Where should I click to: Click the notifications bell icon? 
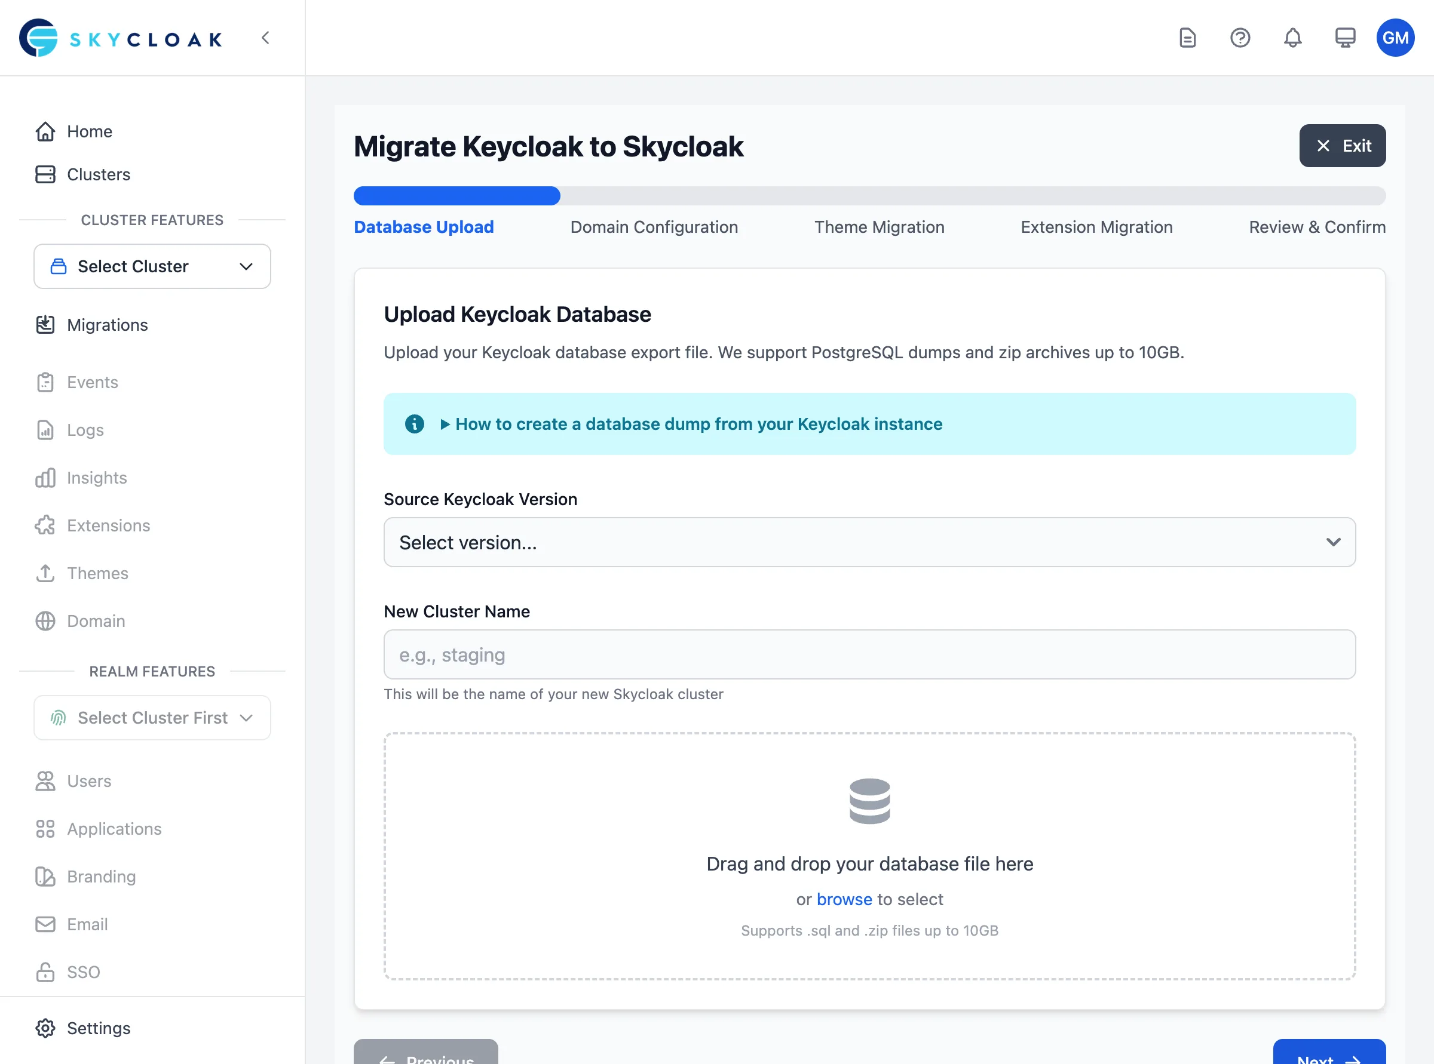[x=1292, y=38]
